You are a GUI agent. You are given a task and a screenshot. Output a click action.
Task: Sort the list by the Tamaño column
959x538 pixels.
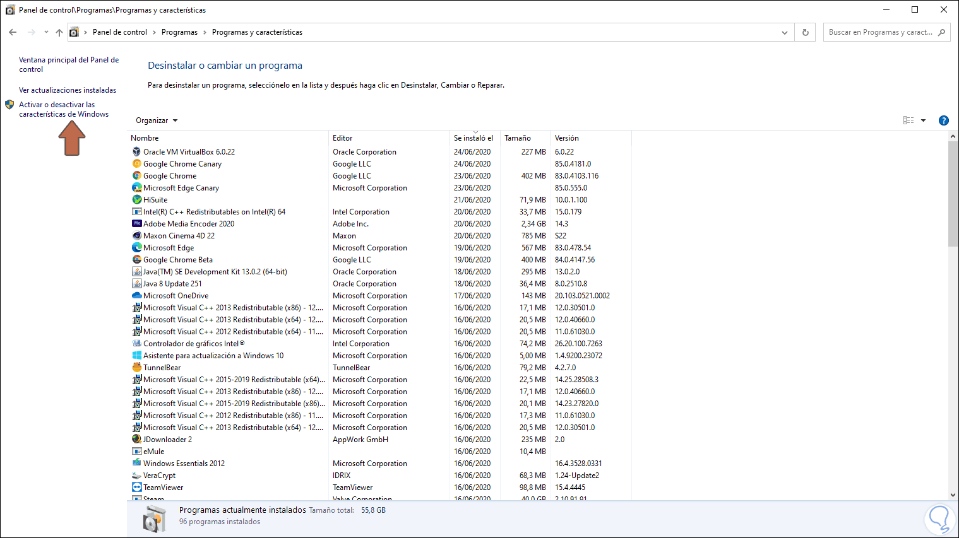(525, 138)
